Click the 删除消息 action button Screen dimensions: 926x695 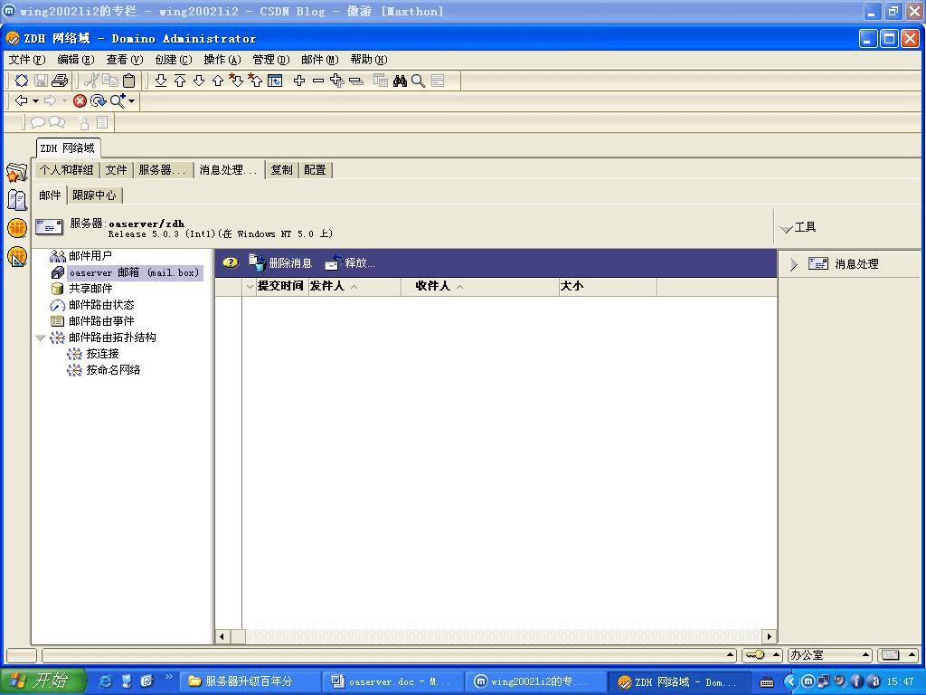[x=280, y=262]
